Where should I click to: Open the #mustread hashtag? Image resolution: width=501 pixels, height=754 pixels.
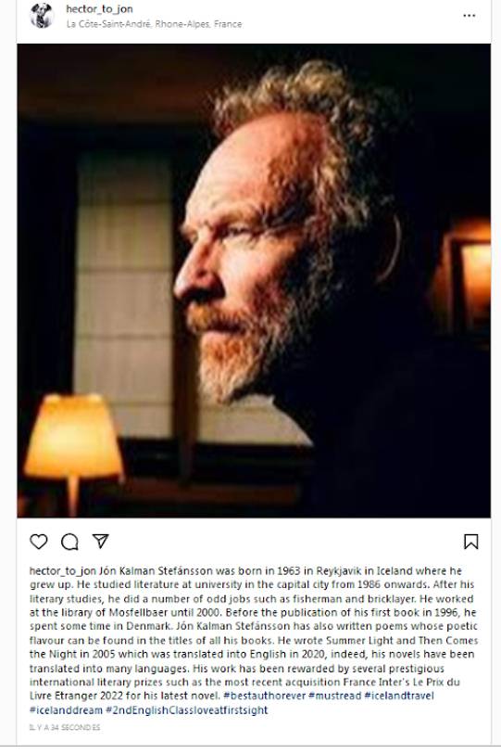(334, 696)
